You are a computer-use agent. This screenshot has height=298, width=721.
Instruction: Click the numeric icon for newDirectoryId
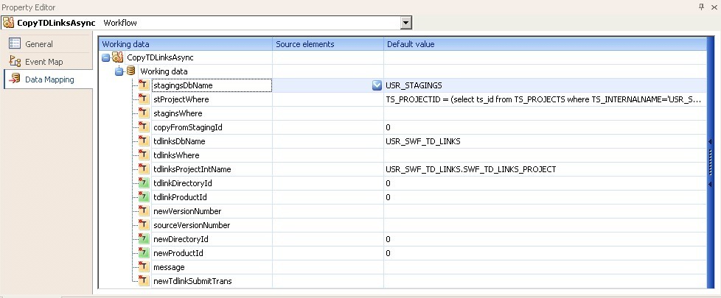[144, 239]
